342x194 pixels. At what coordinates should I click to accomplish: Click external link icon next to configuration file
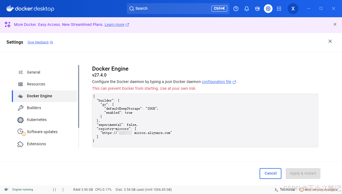[234, 82]
